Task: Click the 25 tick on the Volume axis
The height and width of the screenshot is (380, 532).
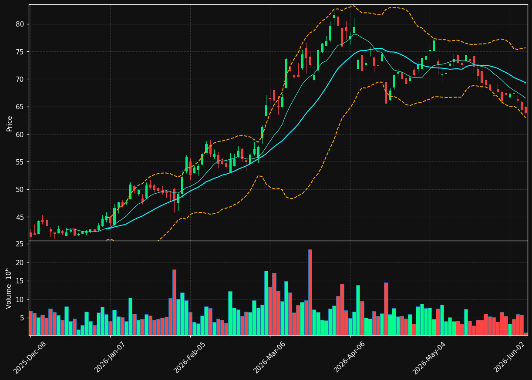Action: click(20, 244)
